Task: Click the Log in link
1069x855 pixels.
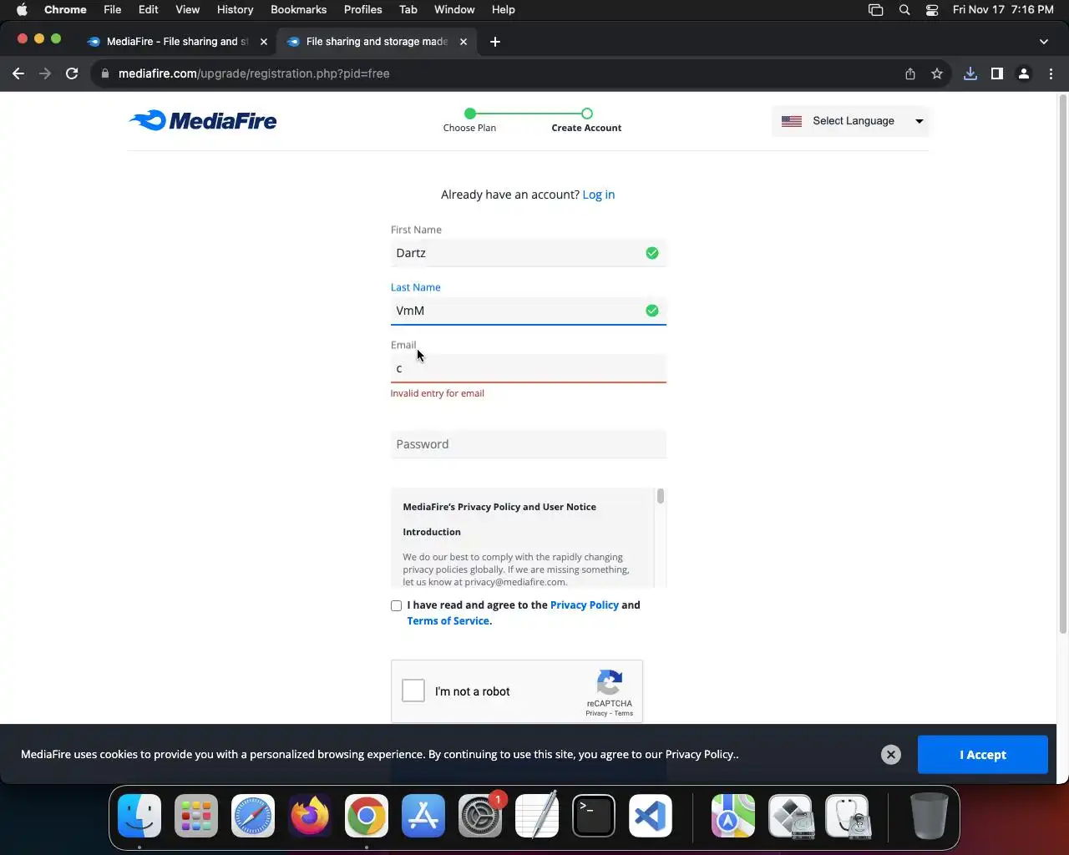Action: [x=598, y=195]
